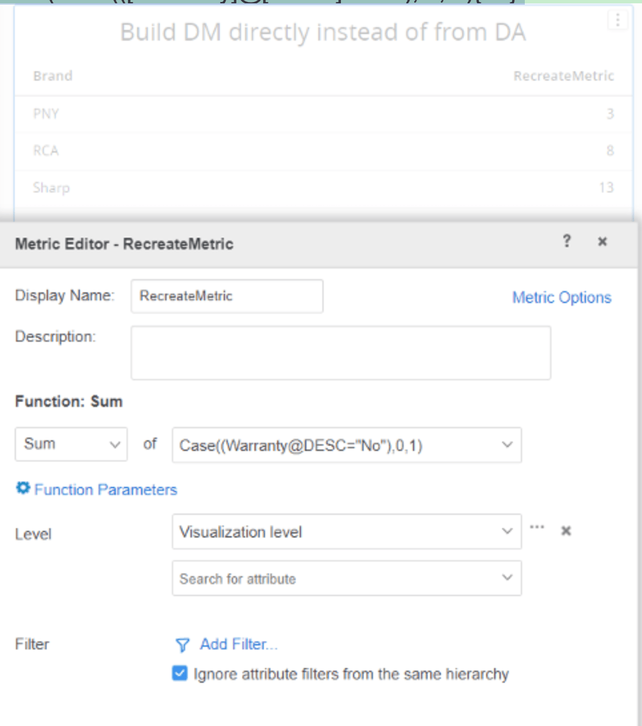Open the Case expression dropdown

tap(346, 445)
